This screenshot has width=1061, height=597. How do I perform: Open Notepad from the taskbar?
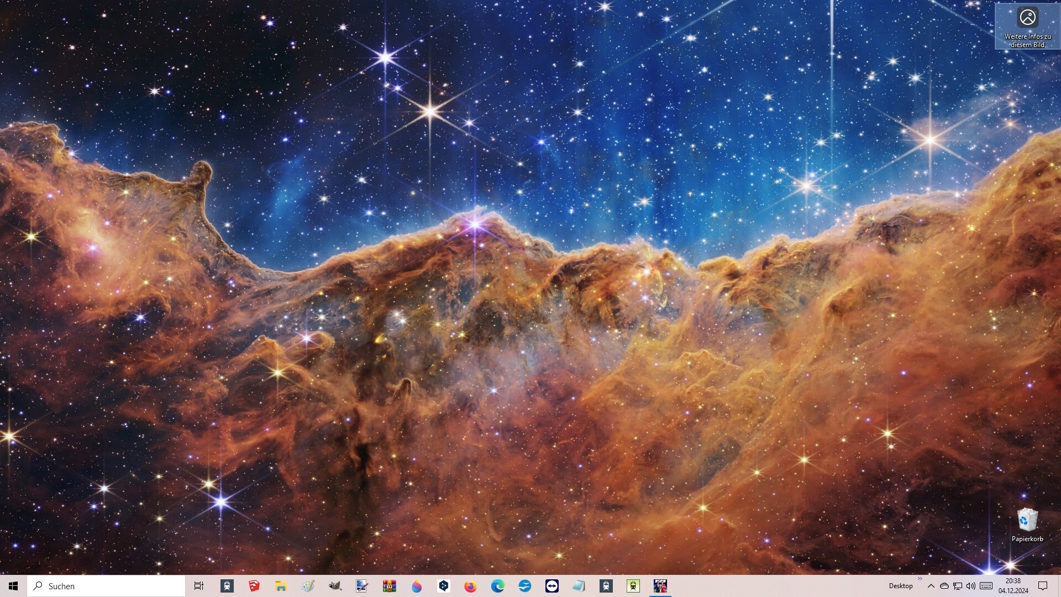[579, 586]
